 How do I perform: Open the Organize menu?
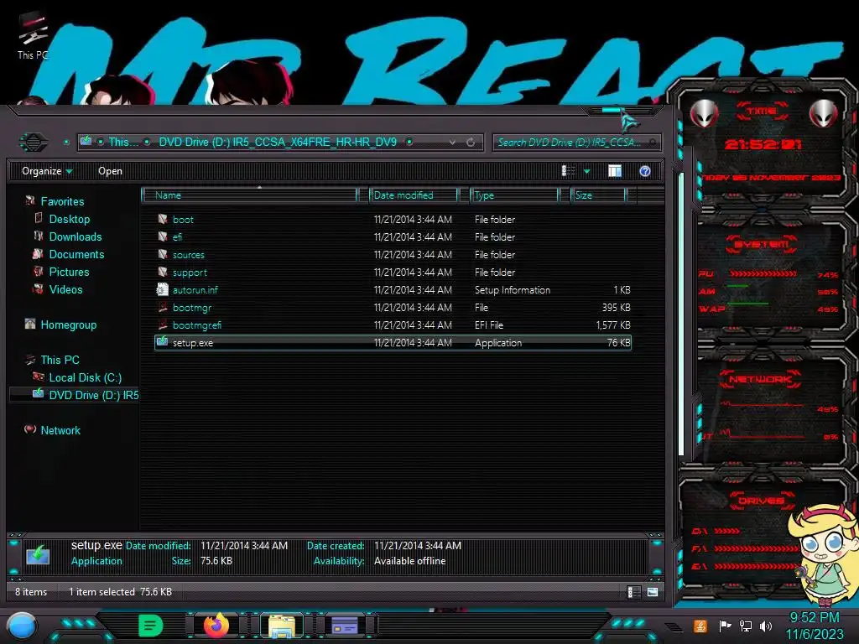click(x=47, y=171)
